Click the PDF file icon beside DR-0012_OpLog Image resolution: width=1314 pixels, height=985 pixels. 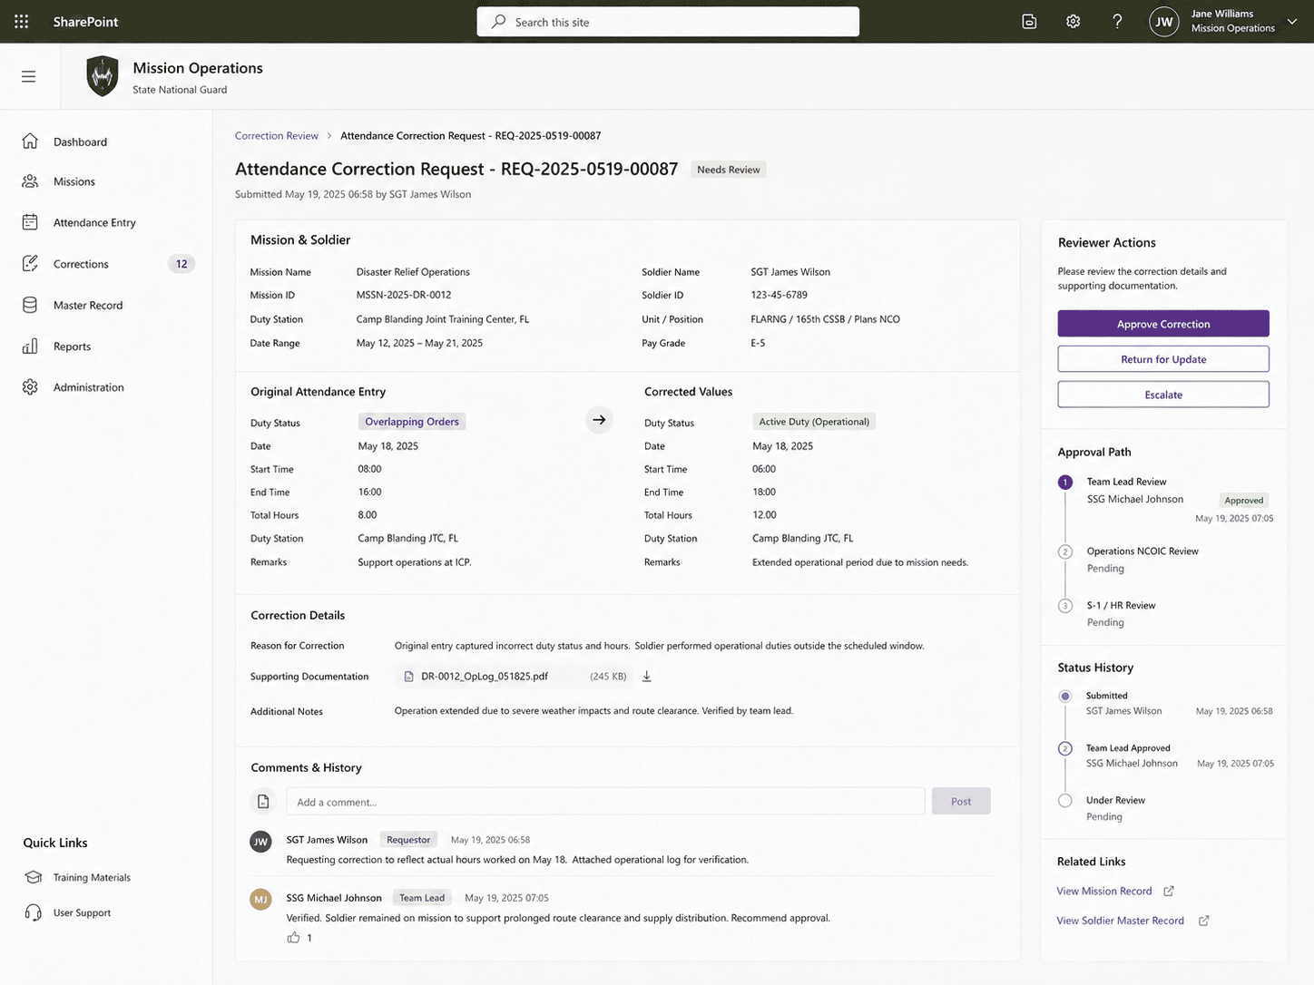coord(408,677)
